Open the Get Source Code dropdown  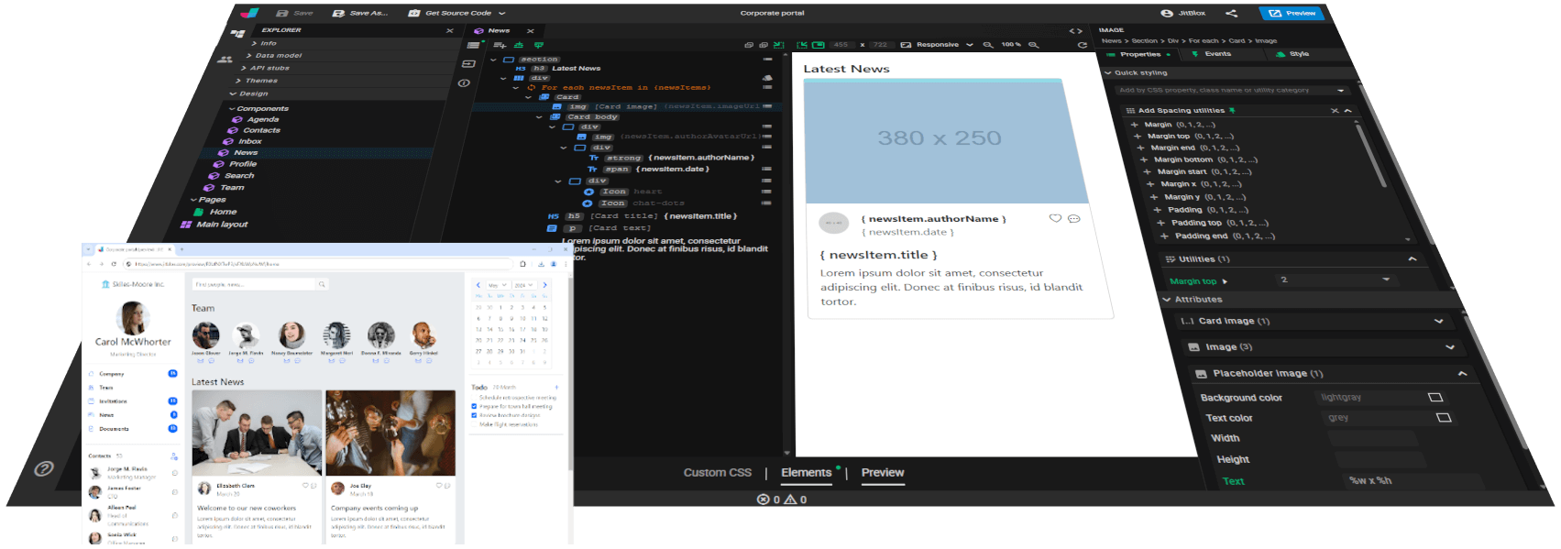[501, 14]
